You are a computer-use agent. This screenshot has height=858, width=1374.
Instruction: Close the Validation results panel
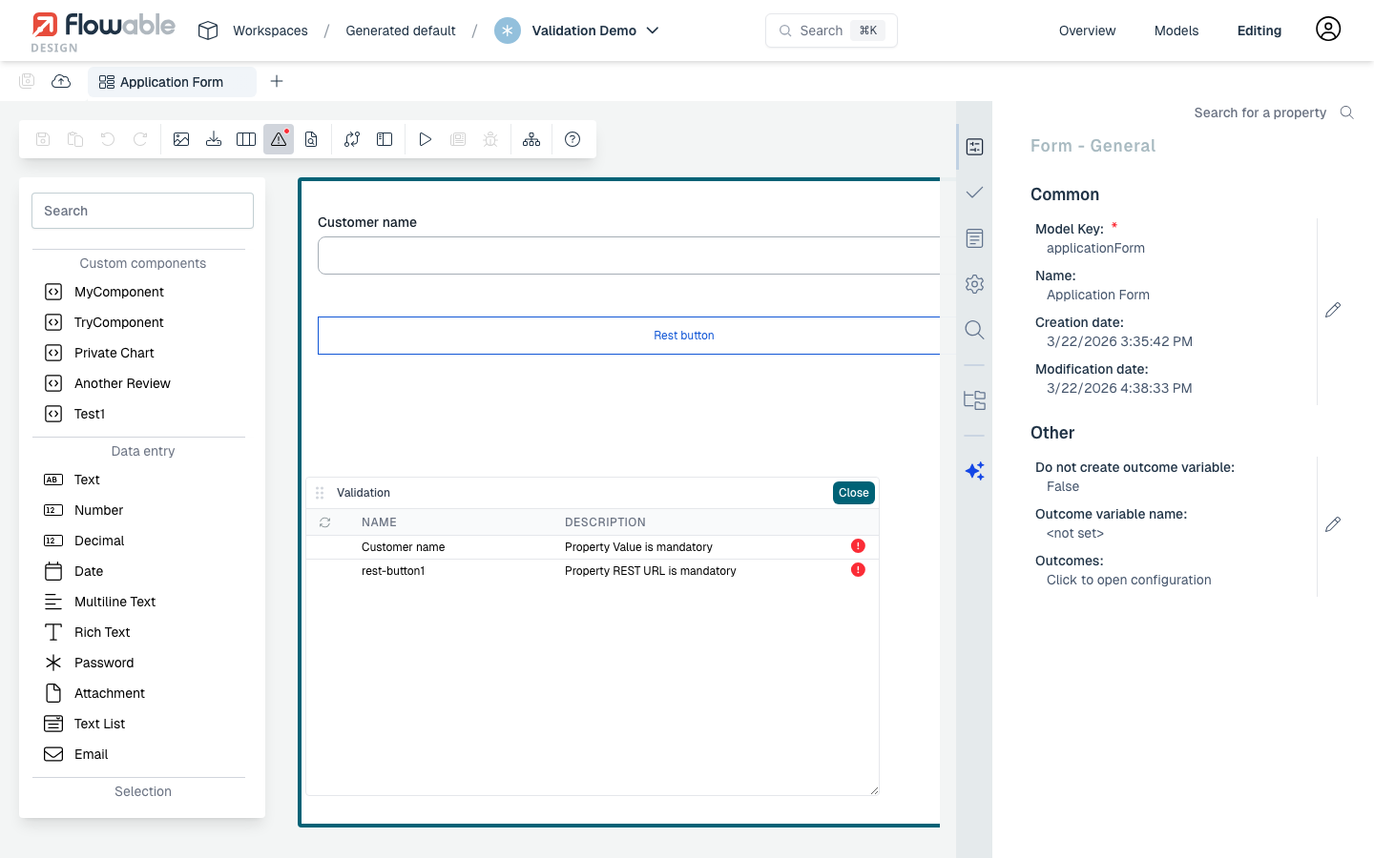click(852, 493)
